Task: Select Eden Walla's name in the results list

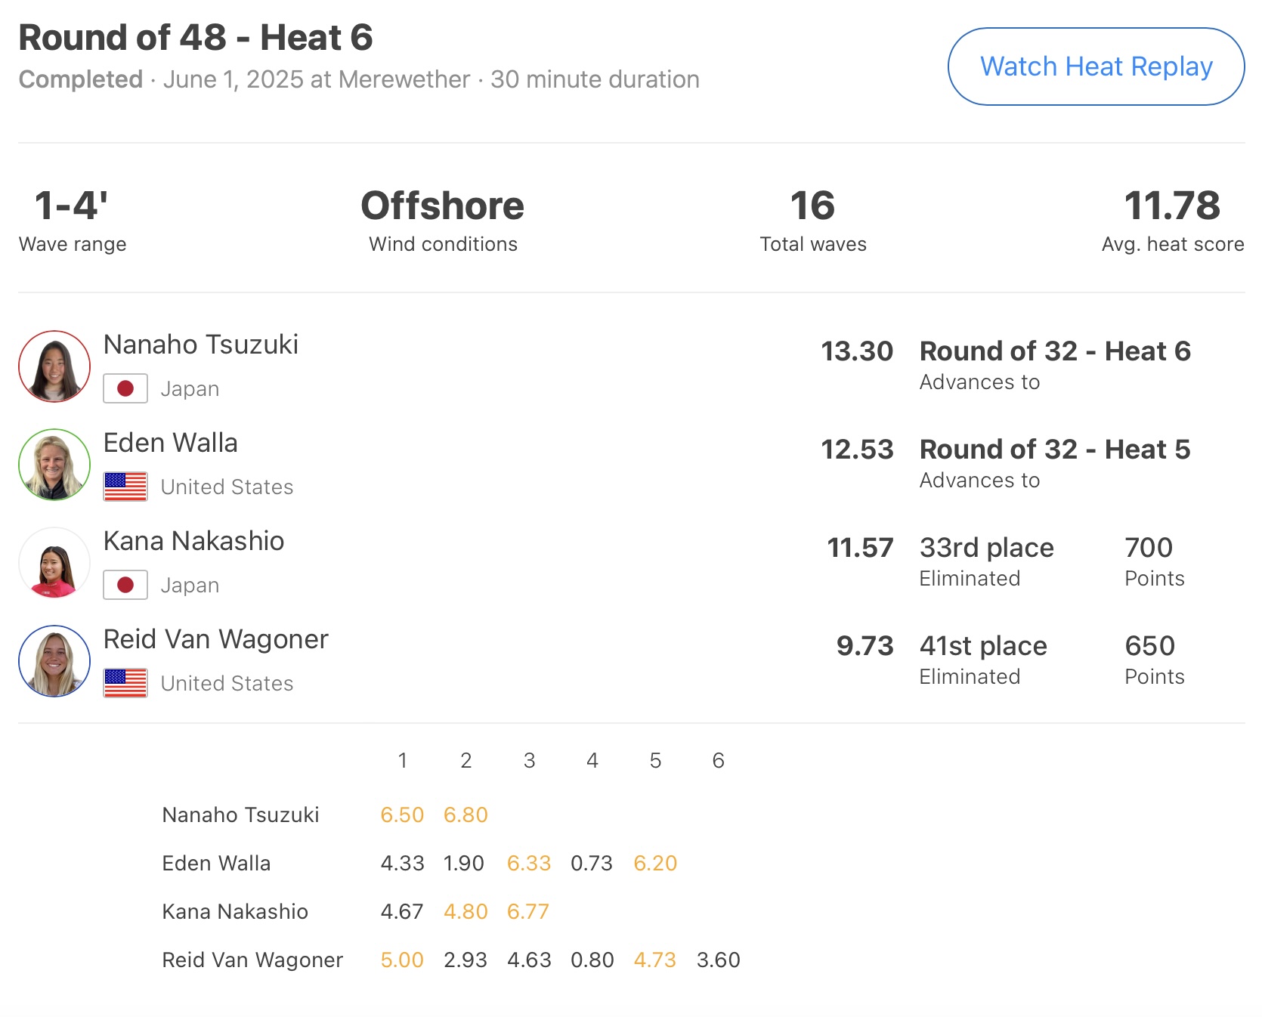Action: click(171, 443)
